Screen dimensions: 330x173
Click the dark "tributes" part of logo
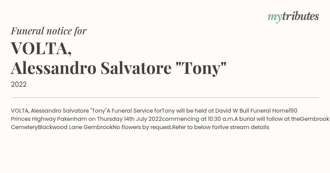[300, 16]
